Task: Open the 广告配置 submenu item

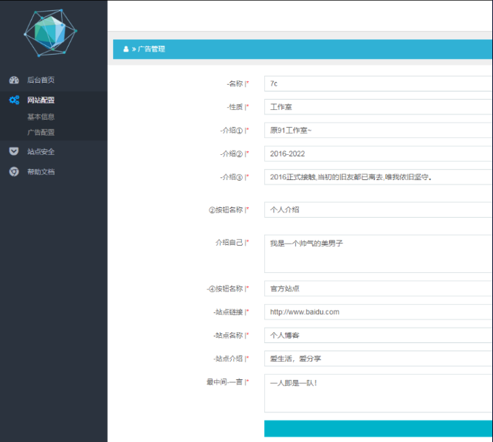Action: (41, 133)
